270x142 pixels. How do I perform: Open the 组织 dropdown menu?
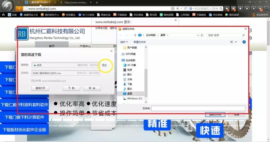(x=124, y=42)
